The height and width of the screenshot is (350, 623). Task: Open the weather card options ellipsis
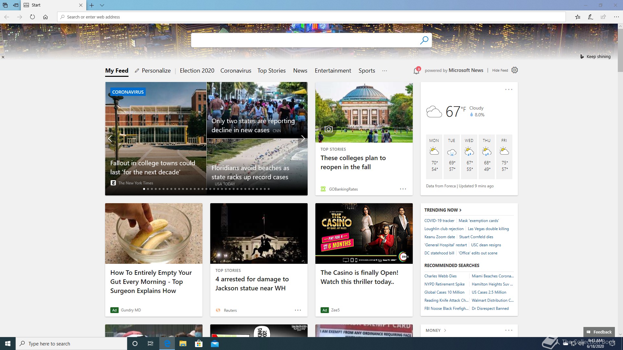pos(508,89)
